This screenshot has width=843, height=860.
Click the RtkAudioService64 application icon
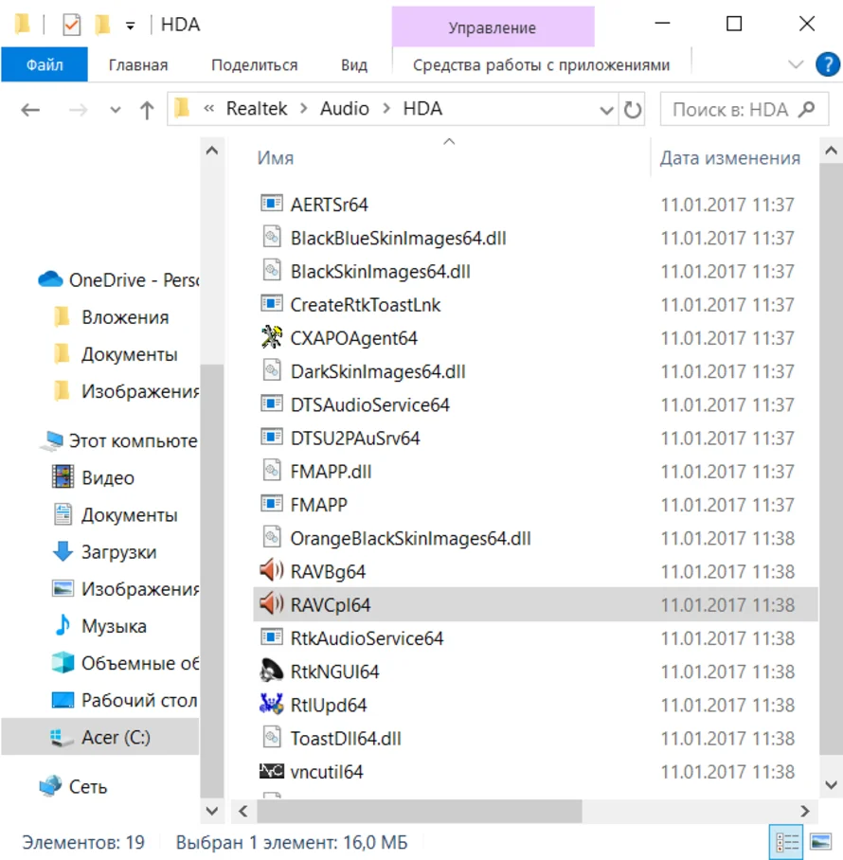[272, 637]
